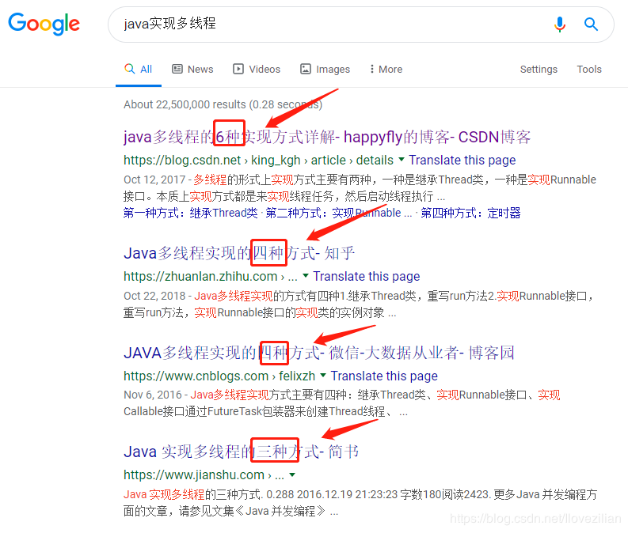Open the 博客园 result JAVA多线程实现的四种方式
This screenshot has width=628, height=533.
(319, 353)
